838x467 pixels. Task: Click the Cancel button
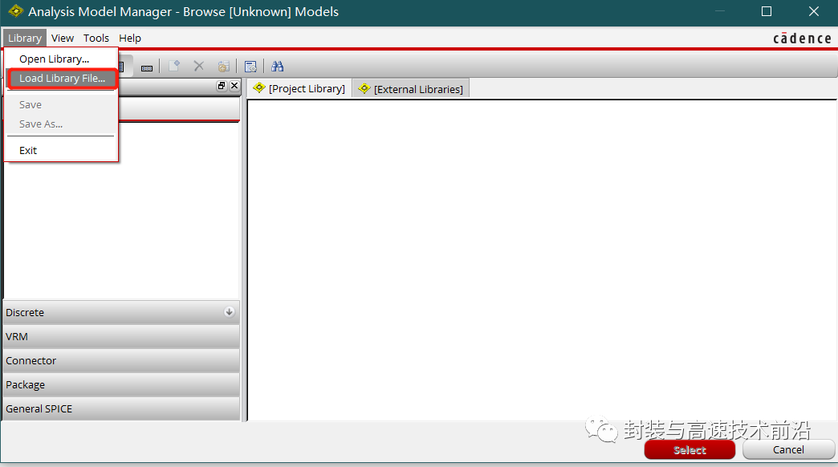(x=788, y=450)
